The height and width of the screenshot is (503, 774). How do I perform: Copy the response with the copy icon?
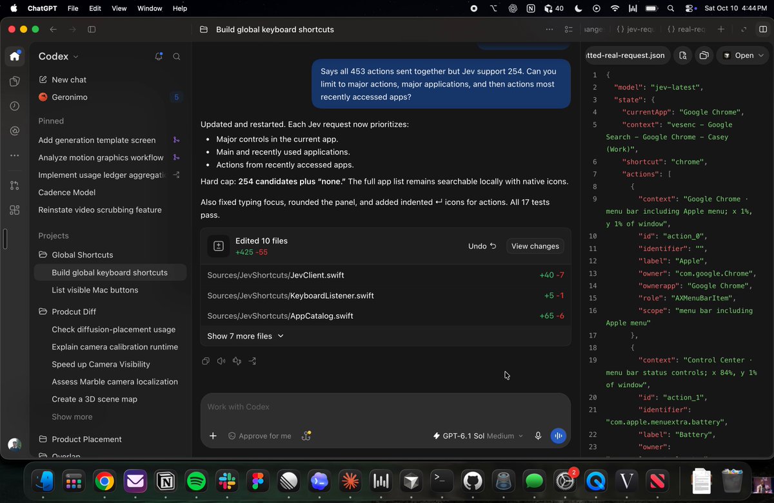coord(206,361)
